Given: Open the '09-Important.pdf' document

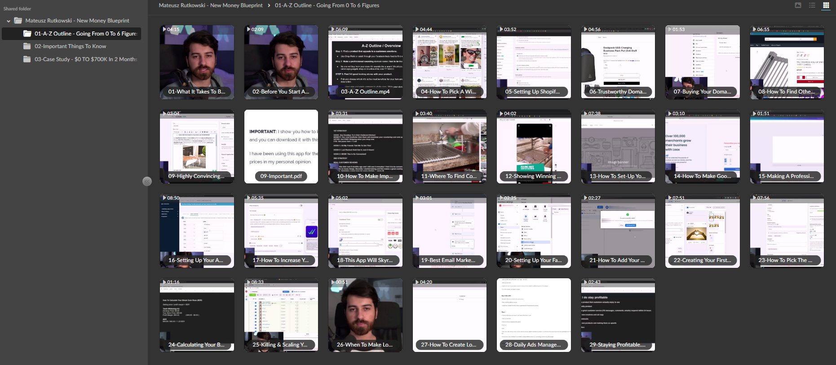Looking at the screenshot, I should (x=281, y=147).
